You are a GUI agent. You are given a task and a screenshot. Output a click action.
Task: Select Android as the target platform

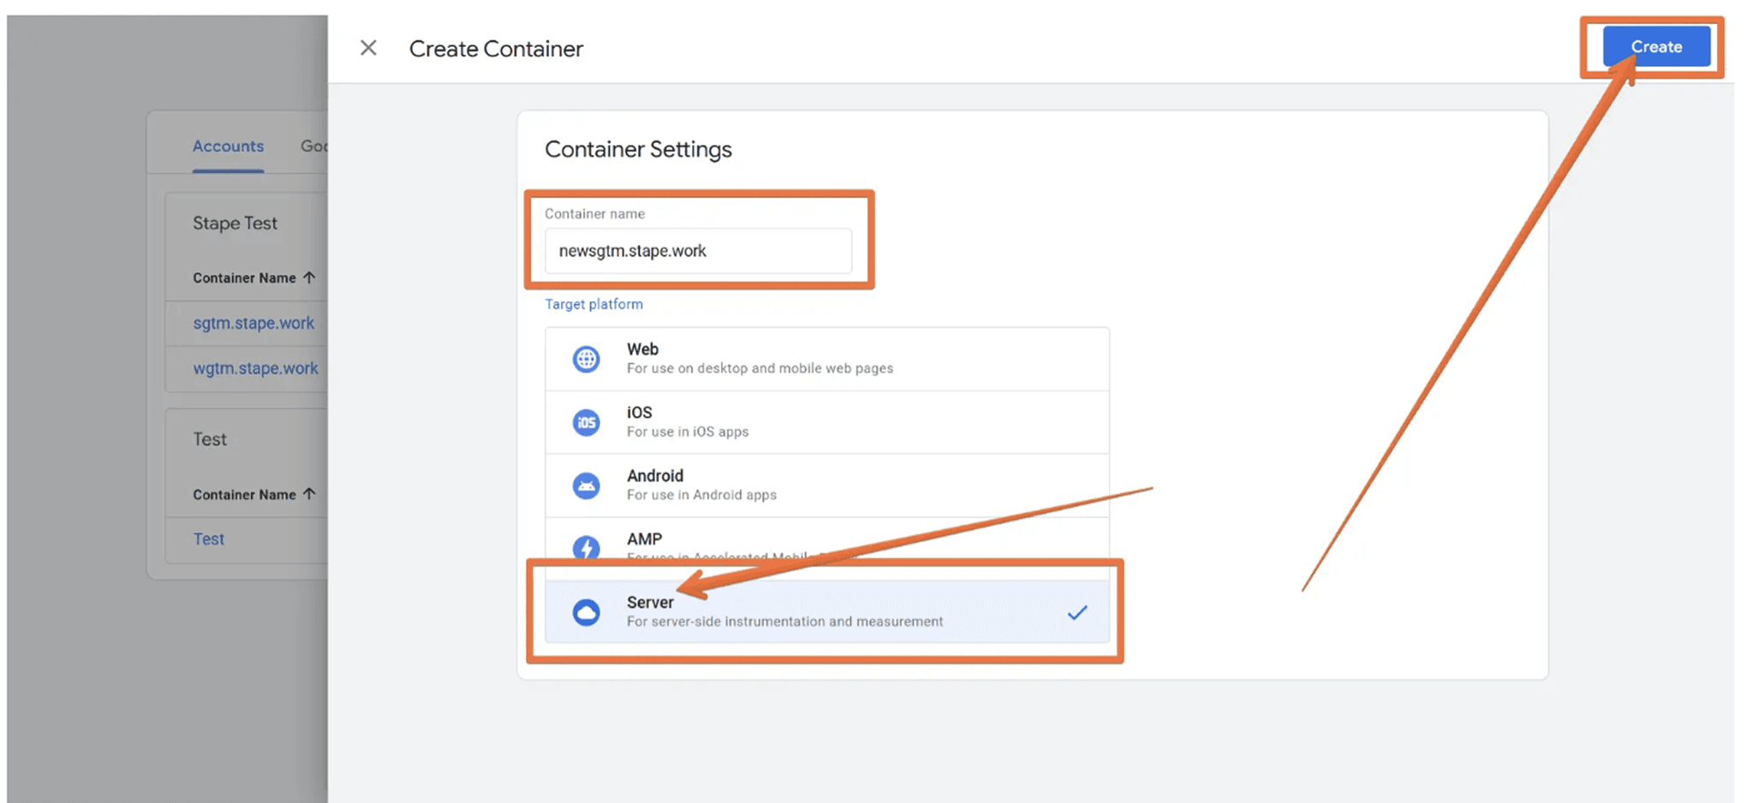tap(771, 485)
